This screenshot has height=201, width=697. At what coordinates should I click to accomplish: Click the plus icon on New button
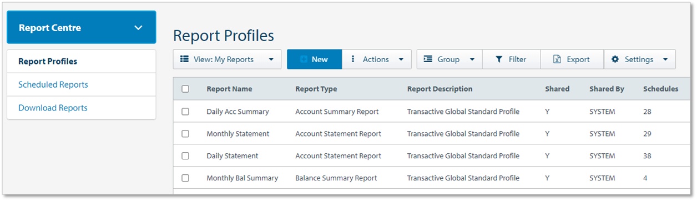pyautogui.click(x=304, y=59)
